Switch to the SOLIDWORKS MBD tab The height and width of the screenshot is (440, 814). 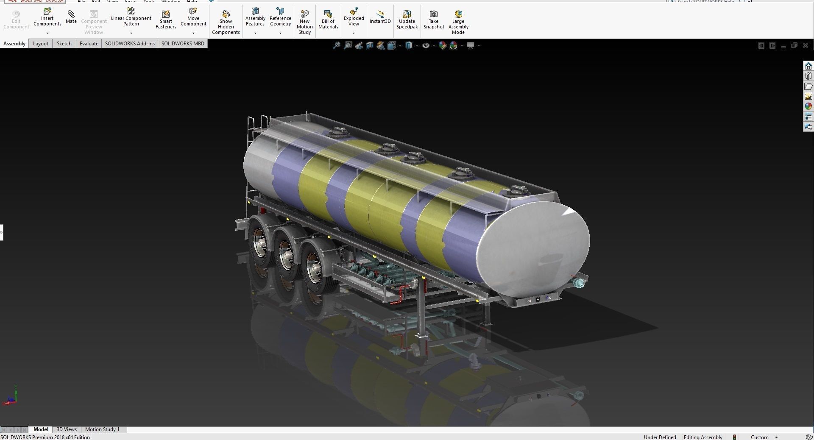pos(182,43)
